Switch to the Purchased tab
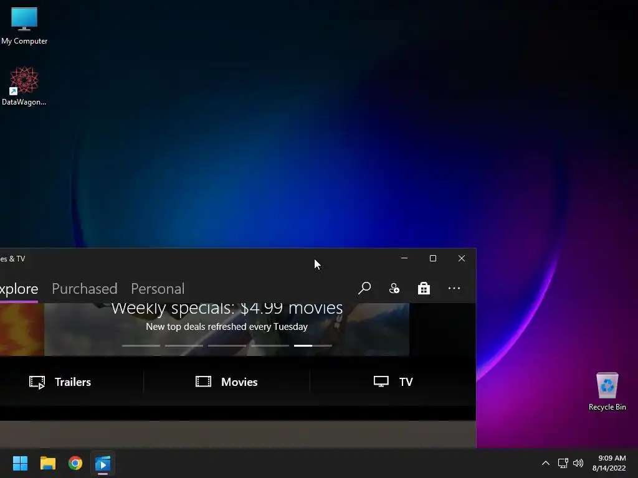The width and height of the screenshot is (638, 478). [85, 289]
